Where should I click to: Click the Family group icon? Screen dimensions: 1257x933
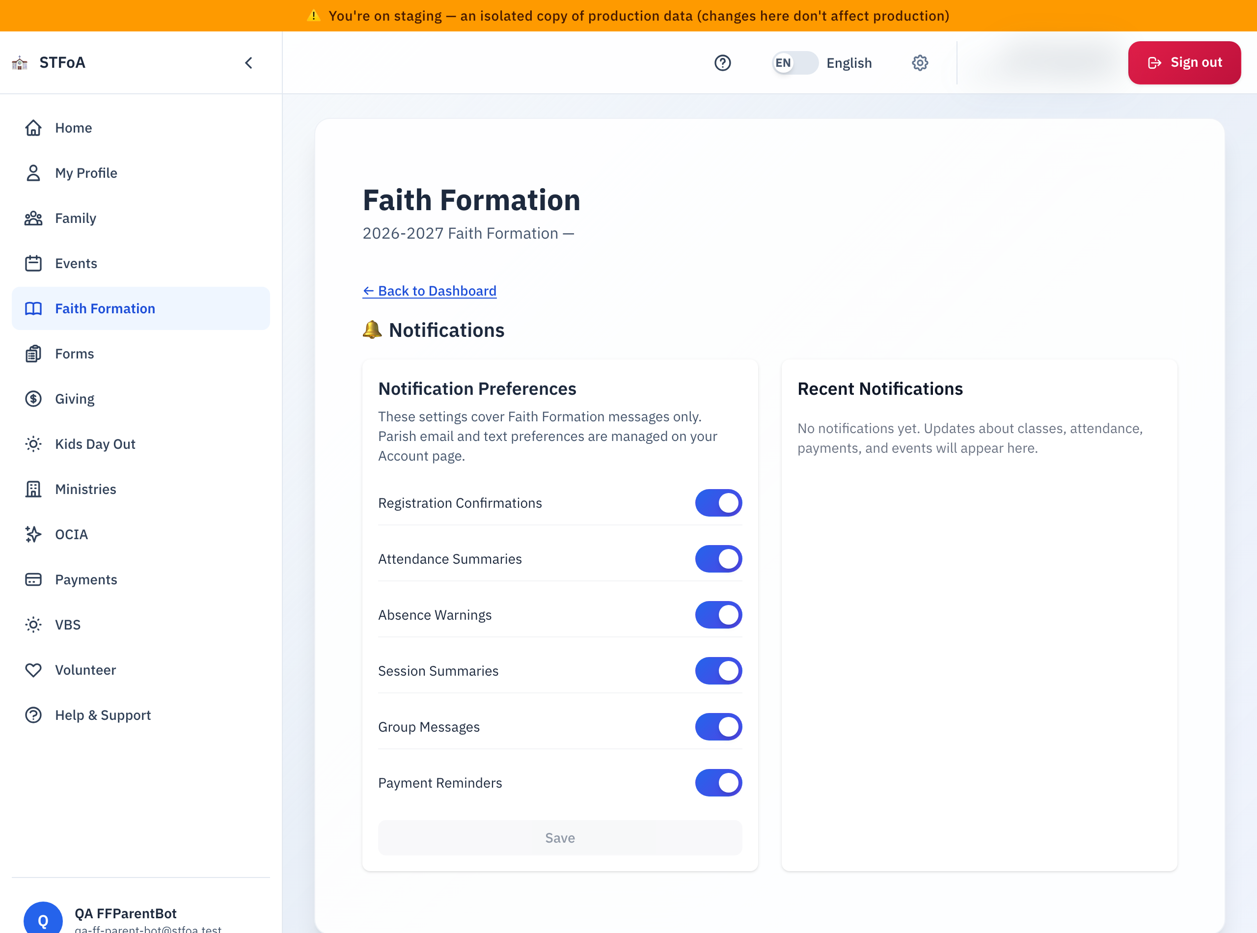(x=33, y=218)
